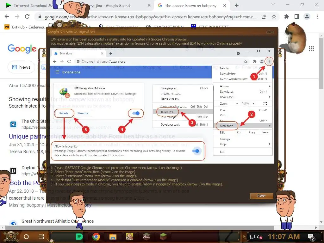Viewport: 324px width, 243px height.
Task: Reload the current Google page
Action: click(27, 16)
